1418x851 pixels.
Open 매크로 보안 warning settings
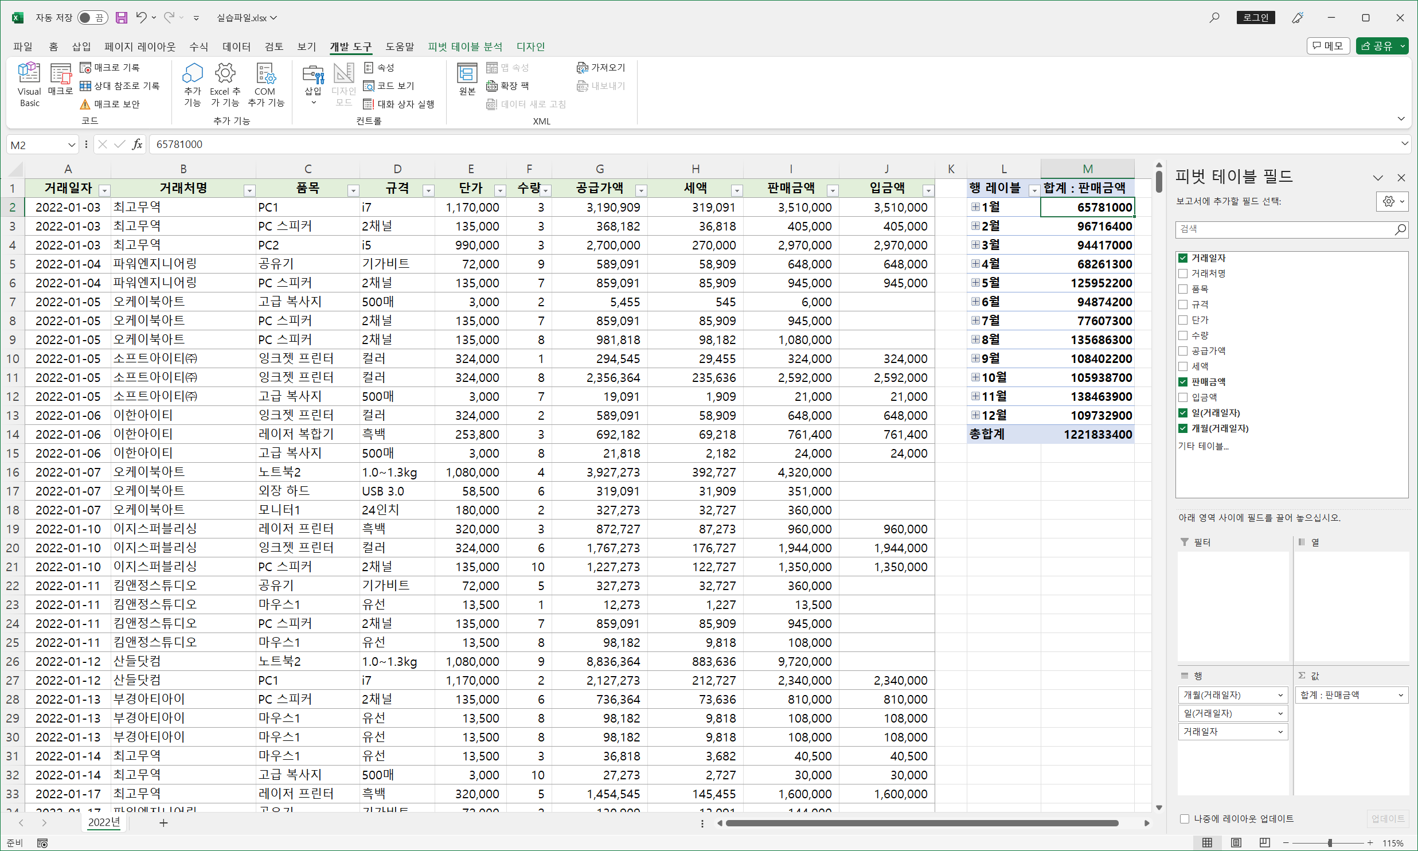coord(110,104)
